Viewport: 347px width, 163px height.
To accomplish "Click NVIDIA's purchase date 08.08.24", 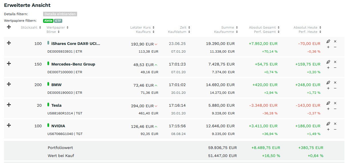I will 178,134.
